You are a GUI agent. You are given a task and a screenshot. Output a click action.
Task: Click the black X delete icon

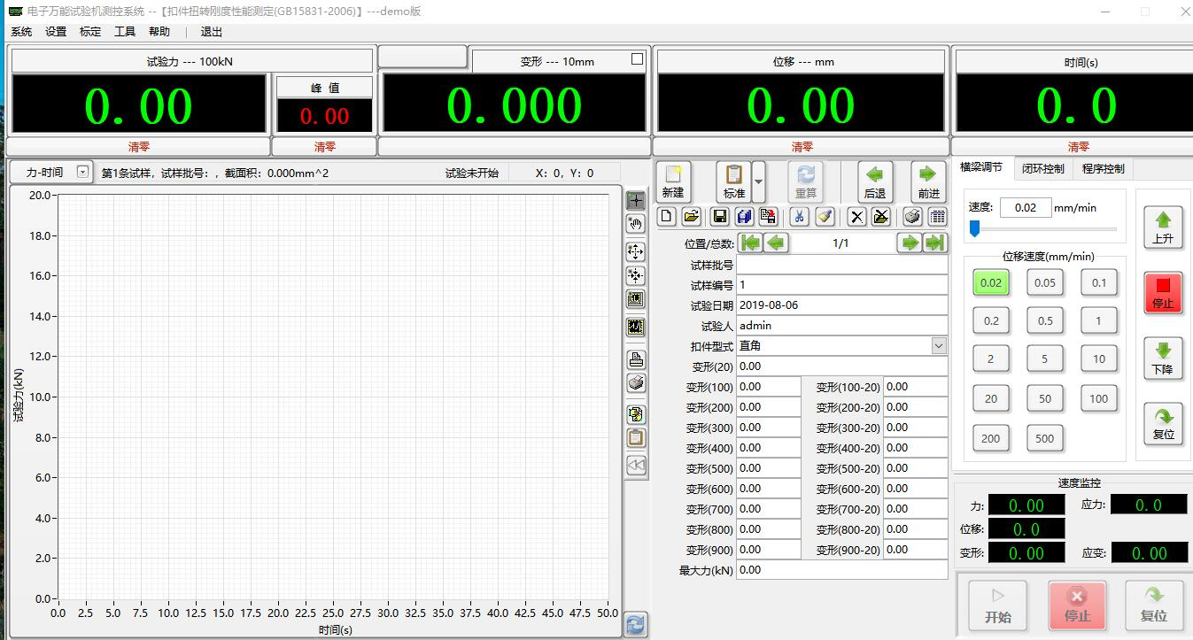click(x=856, y=217)
